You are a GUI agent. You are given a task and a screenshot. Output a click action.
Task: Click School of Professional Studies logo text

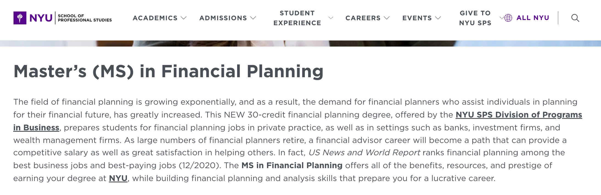click(x=85, y=18)
